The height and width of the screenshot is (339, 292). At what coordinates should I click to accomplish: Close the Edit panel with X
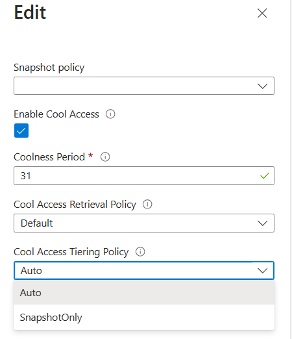point(262,13)
